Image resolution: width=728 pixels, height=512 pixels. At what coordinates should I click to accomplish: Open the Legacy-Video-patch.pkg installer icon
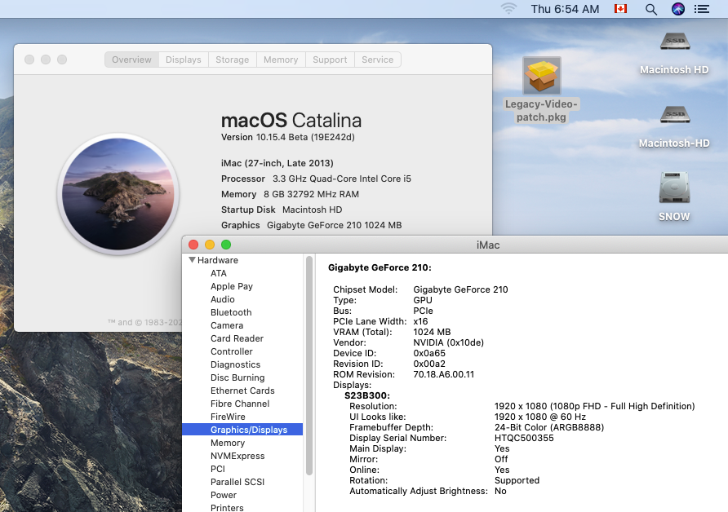point(541,76)
